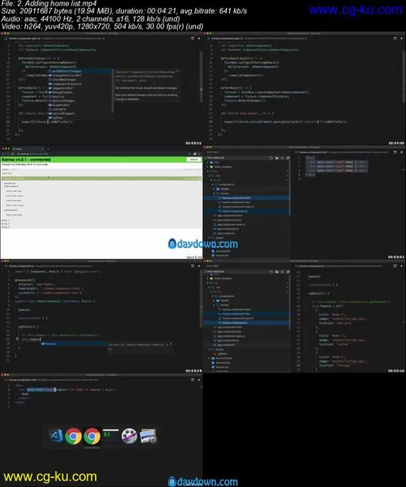Collapse components folder arrow in 00:02:02 frame
406x487 pixels.
pos(213,184)
